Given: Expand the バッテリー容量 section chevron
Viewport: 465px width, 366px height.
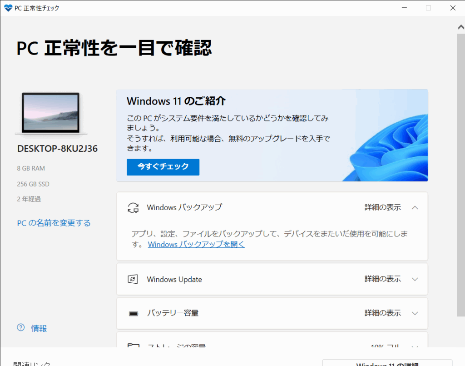Looking at the screenshot, I should [415, 313].
